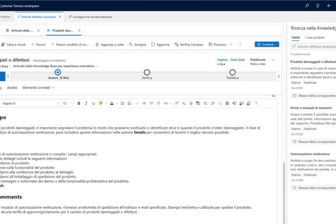Insert a numbered list
Screen dimensions: 336x224
(x=129, y=103)
